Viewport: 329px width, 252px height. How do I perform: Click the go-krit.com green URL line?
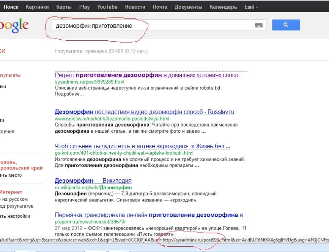point(124,153)
